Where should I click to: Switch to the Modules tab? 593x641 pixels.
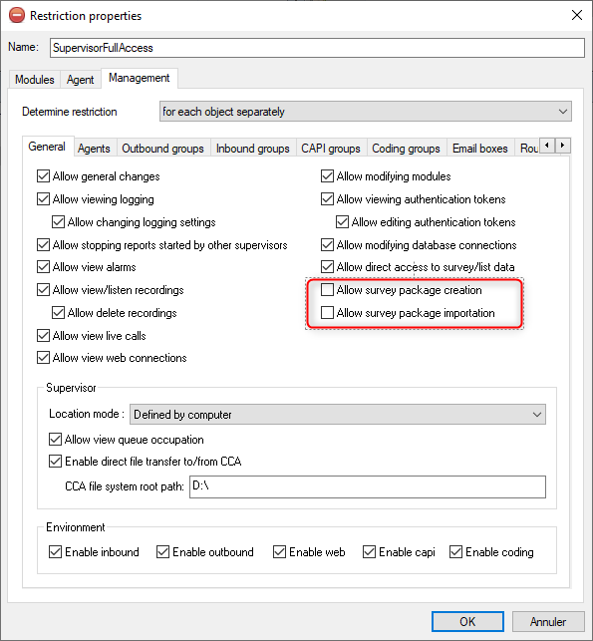click(x=35, y=80)
